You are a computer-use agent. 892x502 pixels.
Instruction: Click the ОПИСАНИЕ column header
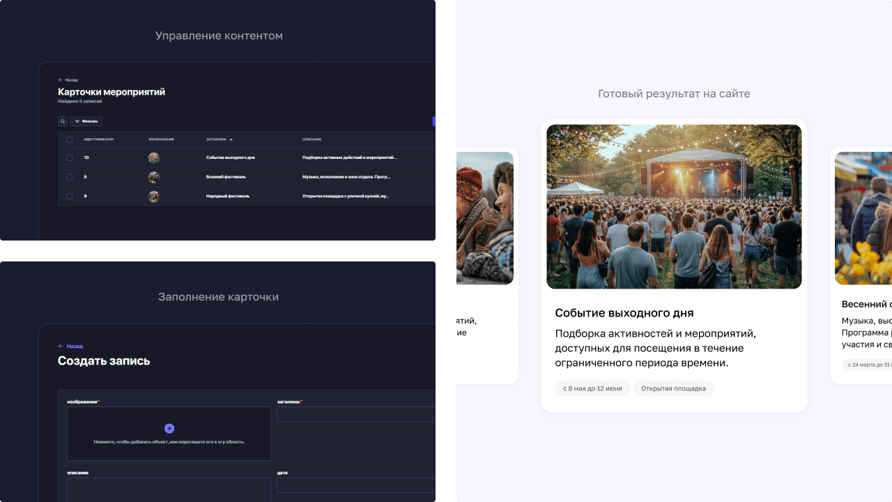[x=312, y=139]
